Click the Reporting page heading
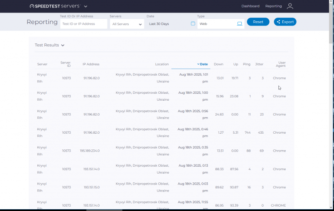Screen dimensions: 334x211 [x=42, y=22]
